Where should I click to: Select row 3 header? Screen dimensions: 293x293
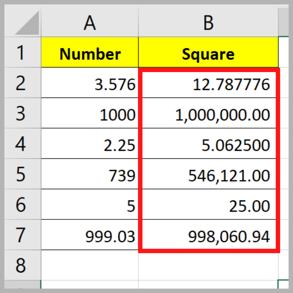click(x=23, y=113)
